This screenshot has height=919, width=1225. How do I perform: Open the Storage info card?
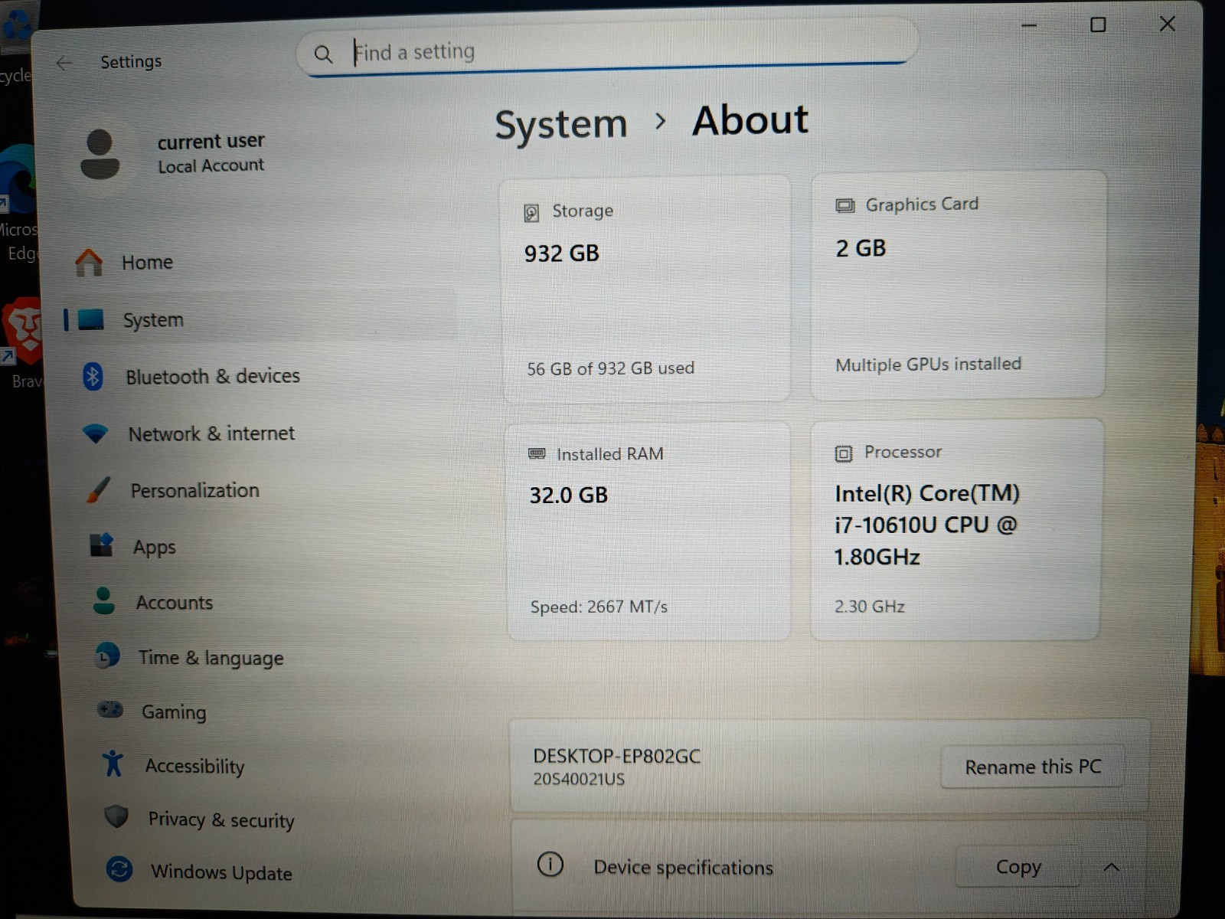click(646, 289)
